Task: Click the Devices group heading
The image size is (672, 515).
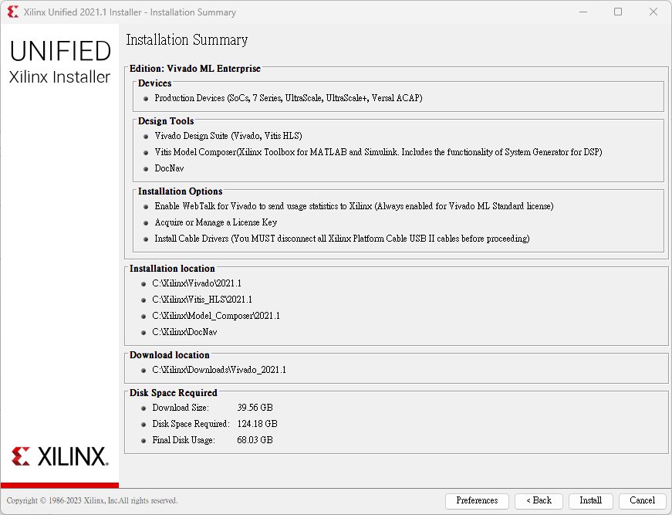Action: [x=155, y=83]
